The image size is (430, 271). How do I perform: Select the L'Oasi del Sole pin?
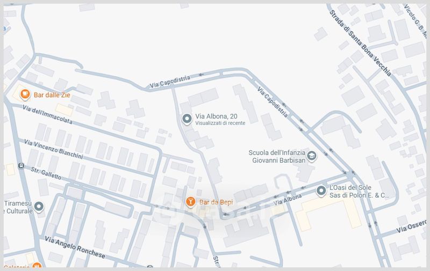click(321, 191)
